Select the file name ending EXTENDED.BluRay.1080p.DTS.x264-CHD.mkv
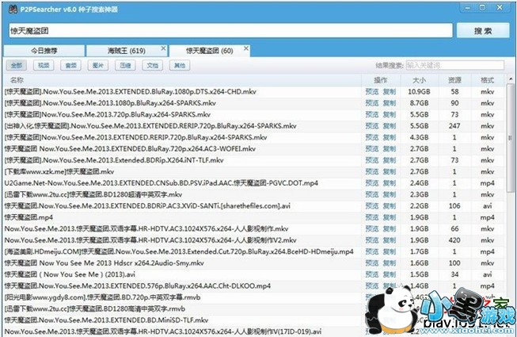Viewport: 517px width, 337px height. coord(130,92)
